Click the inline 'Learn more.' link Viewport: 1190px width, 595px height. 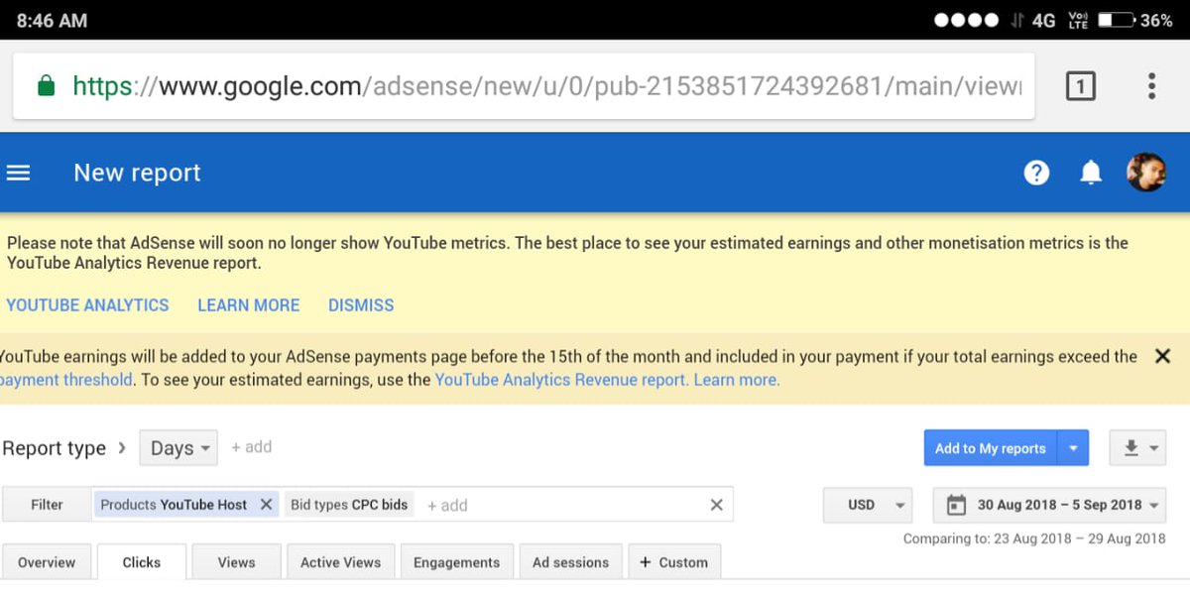pos(737,380)
